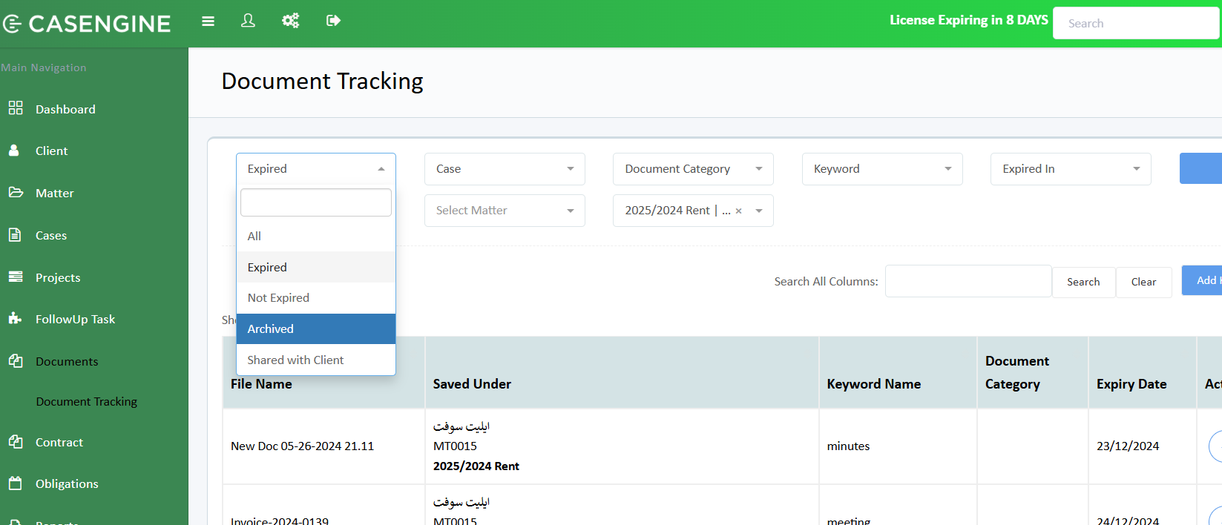Click file name New Doc 05-26-2024 21.11

click(x=303, y=446)
